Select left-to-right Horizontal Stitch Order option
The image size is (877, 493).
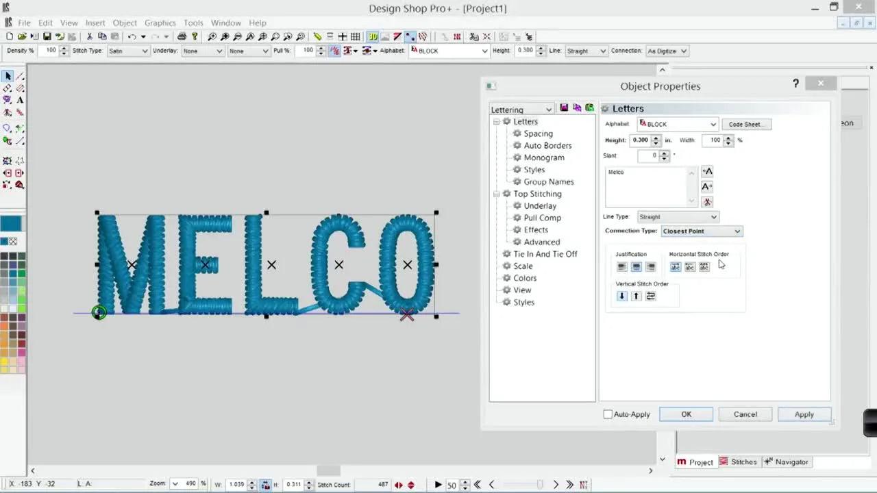pyautogui.click(x=676, y=266)
